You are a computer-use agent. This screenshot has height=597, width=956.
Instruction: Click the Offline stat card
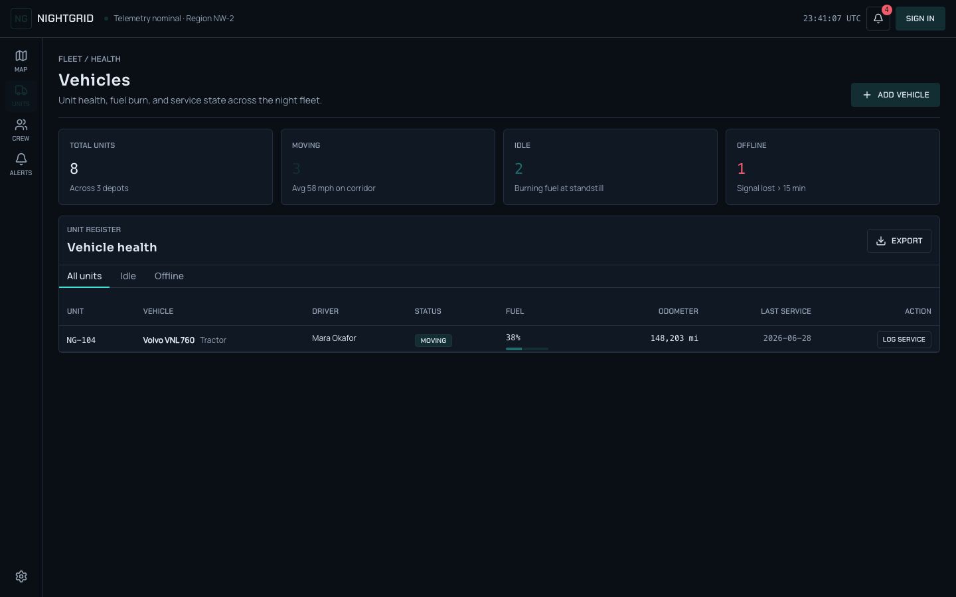pos(833,166)
